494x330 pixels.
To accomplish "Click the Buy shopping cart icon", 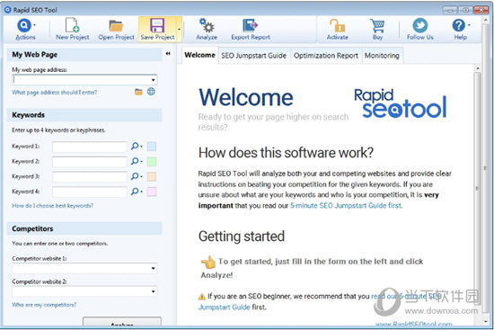I will coord(377,25).
